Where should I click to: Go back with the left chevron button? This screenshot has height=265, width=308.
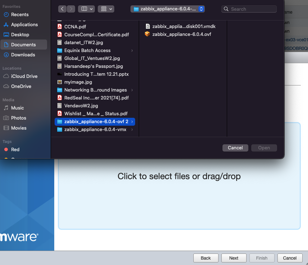pyautogui.click(x=62, y=9)
